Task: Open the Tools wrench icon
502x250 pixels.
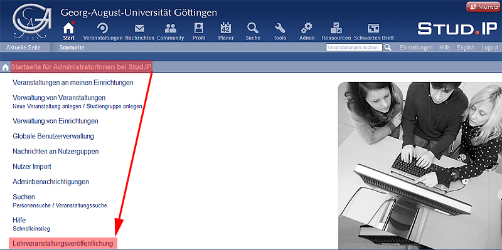Action: click(280, 28)
